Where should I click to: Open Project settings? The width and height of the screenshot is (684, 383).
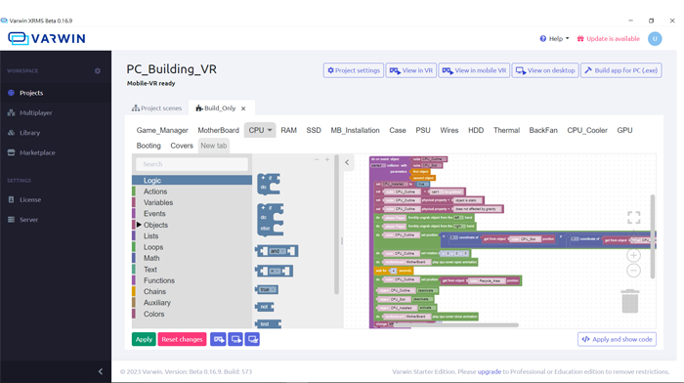click(x=354, y=70)
